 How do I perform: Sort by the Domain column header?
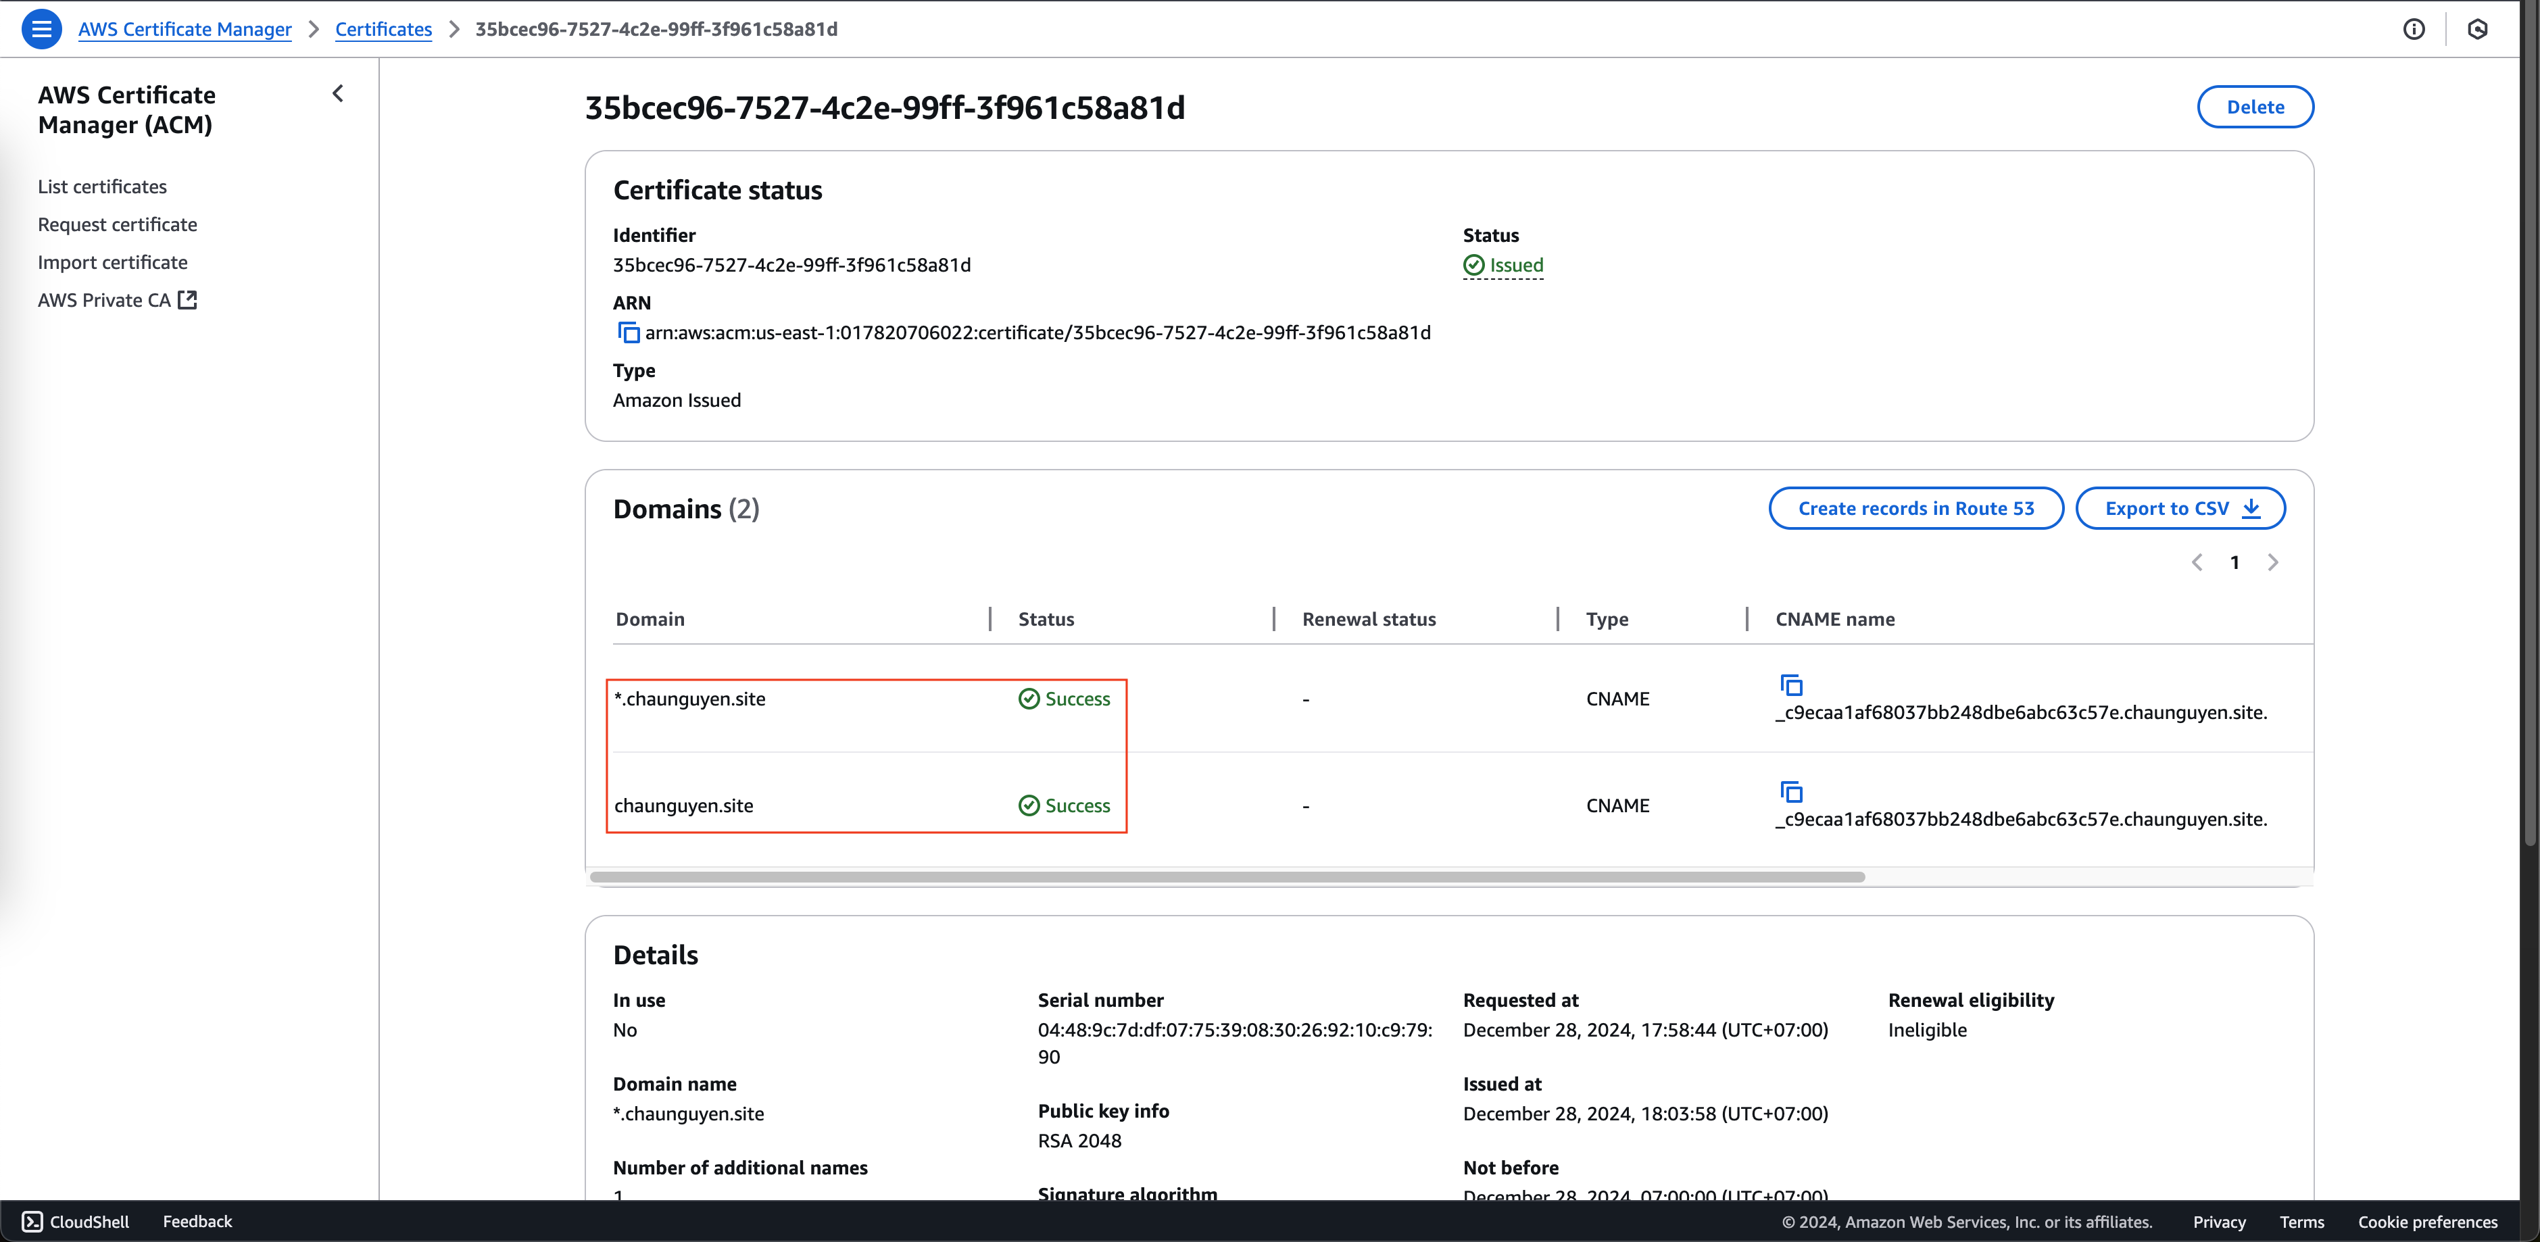coord(650,619)
